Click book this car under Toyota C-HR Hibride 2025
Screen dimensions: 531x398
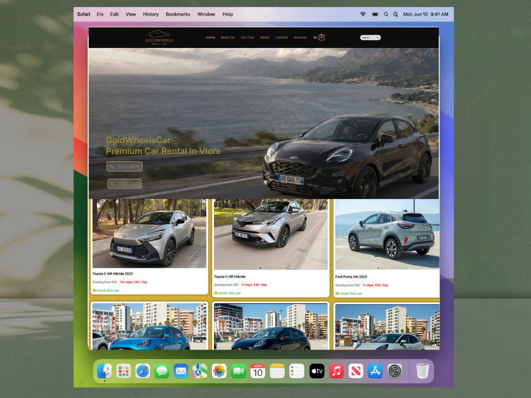pyautogui.click(x=106, y=290)
